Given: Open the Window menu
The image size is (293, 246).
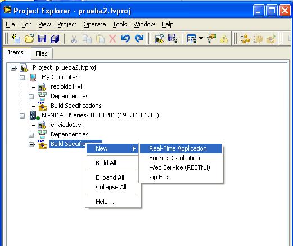Looking at the screenshot, I should (144, 24).
